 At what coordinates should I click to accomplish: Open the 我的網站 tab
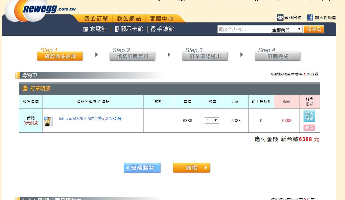click(x=129, y=19)
